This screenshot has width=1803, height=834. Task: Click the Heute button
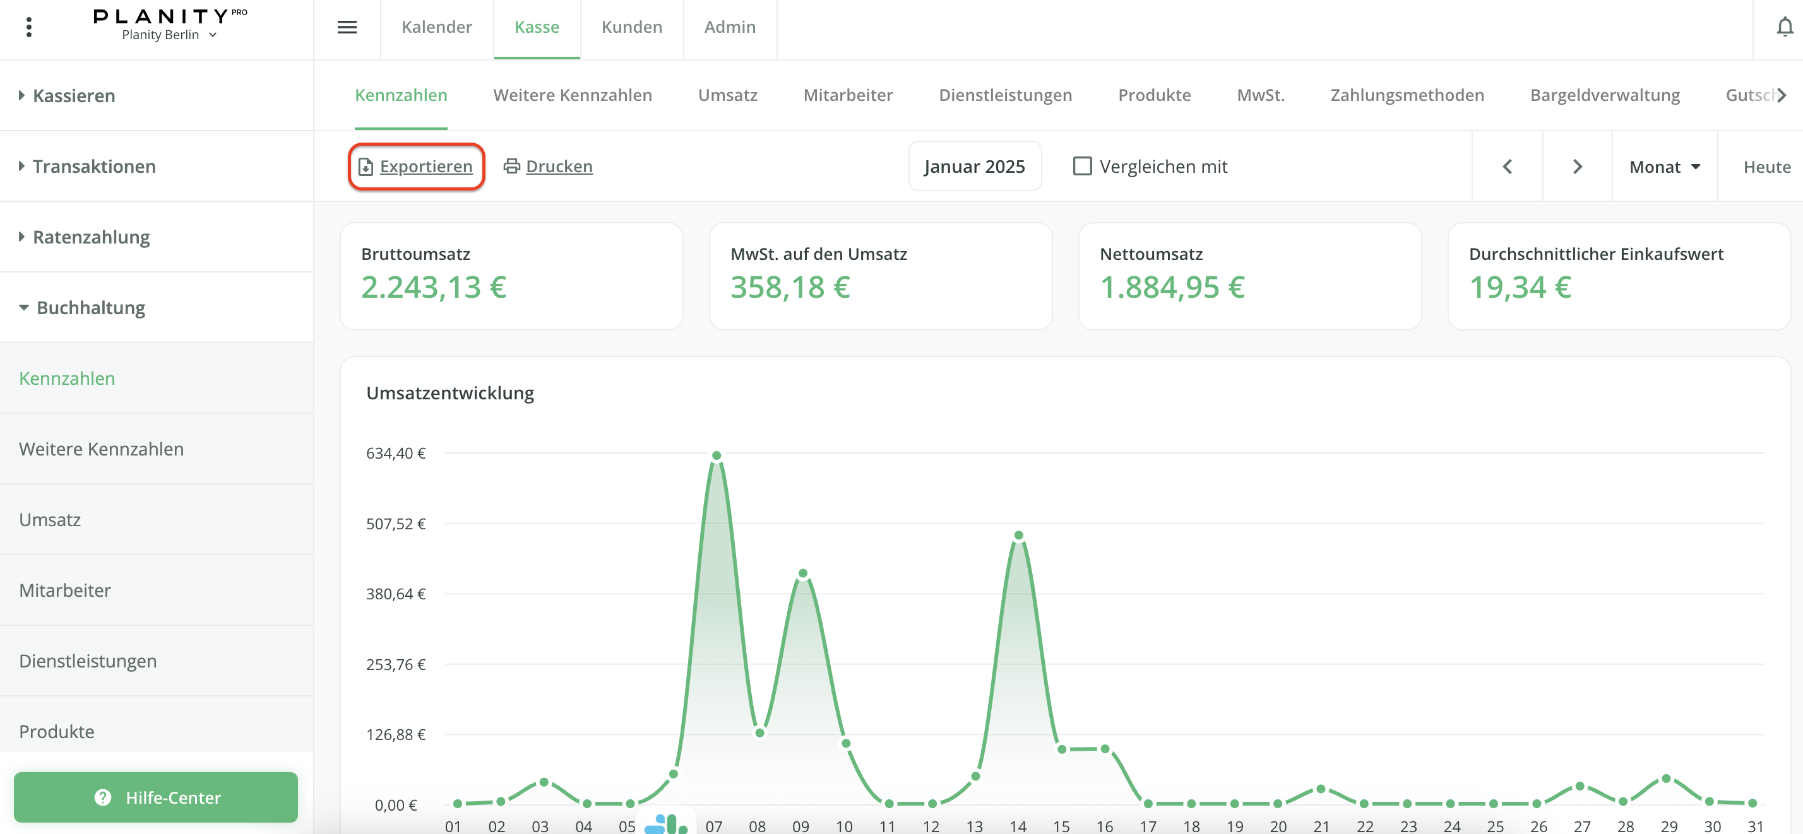point(1766,167)
